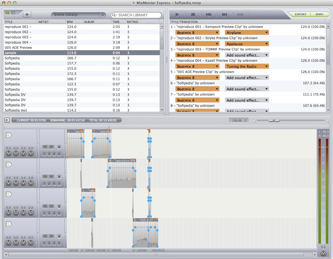Sort library by RATING column

tap(143, 22)
